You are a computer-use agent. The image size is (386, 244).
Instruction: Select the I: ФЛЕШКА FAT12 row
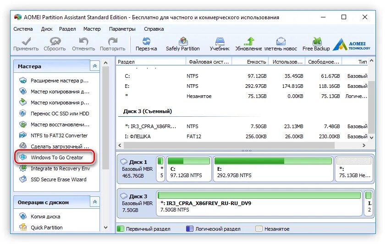point(243,136)
